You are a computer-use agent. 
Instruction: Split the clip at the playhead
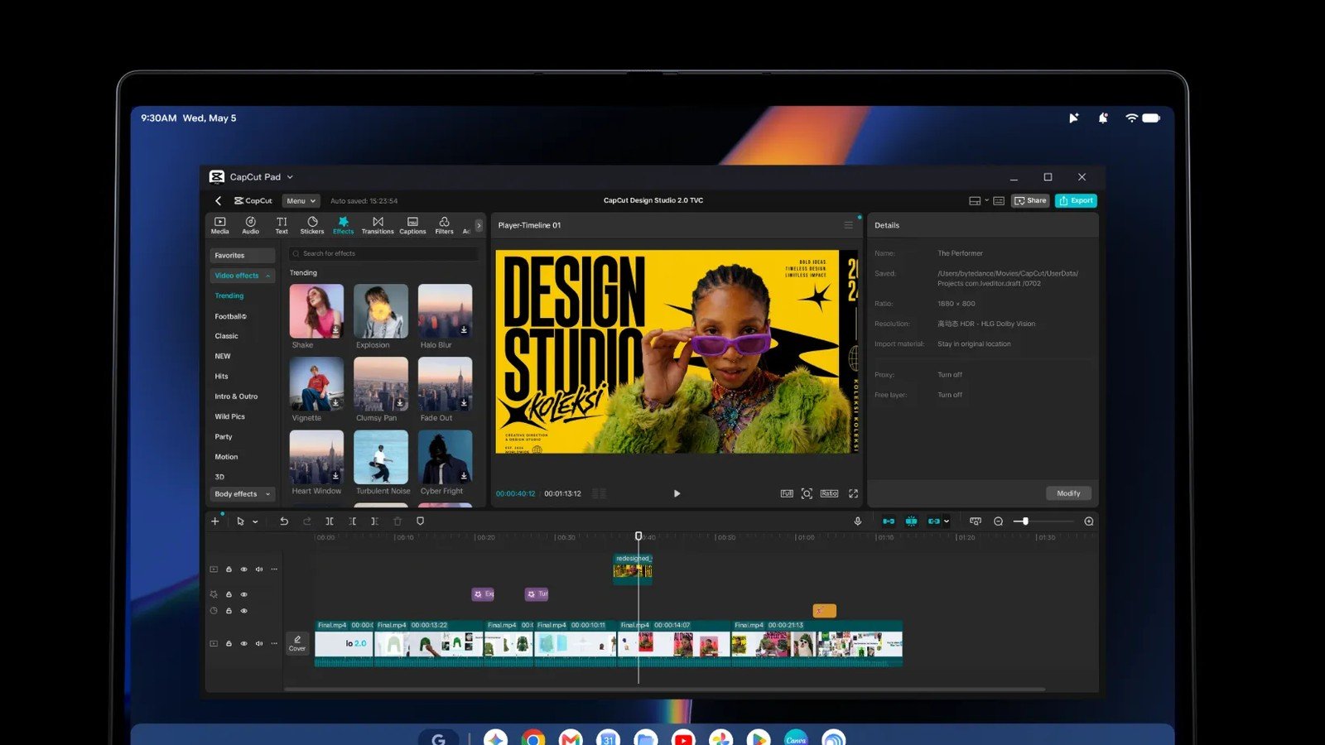[x=330, y=521]
